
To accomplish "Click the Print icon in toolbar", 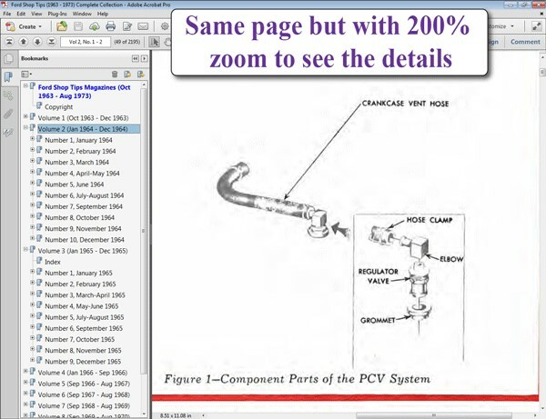I will click(x=109, y=27).
